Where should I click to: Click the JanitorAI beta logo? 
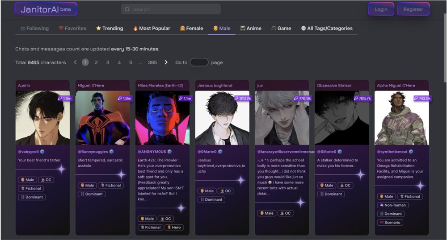click(x=46, y=9)
